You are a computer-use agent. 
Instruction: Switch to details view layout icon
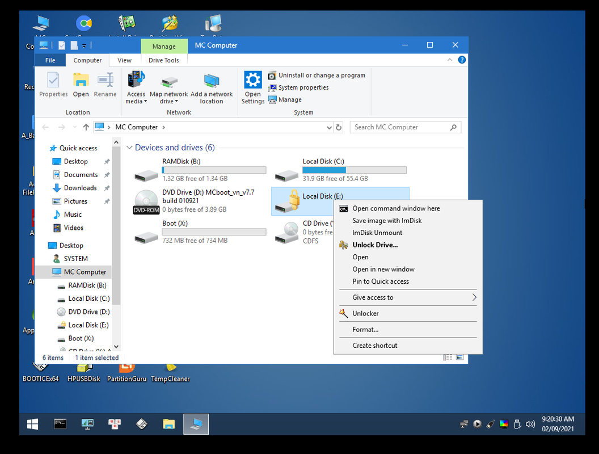(448, 358)
